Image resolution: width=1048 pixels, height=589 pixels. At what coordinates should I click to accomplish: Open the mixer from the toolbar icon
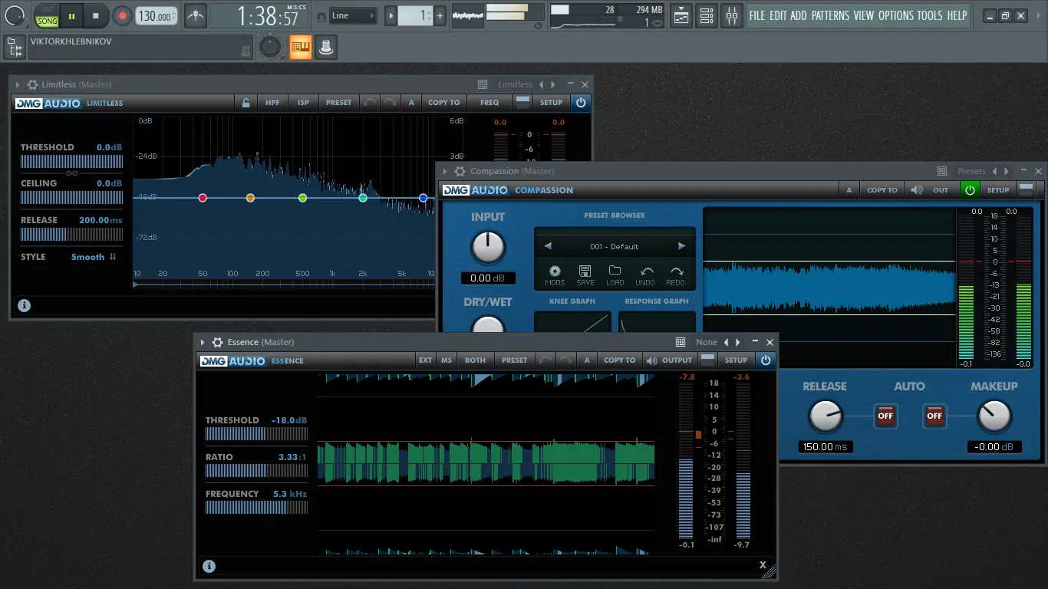[x=732, y=15]
